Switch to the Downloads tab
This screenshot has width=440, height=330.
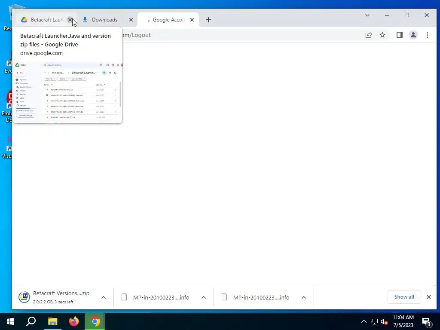point(104,20)
